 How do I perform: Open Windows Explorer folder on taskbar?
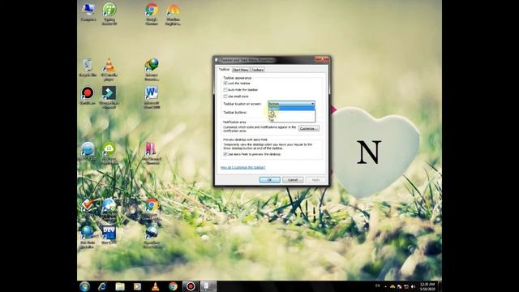pyautogui.click(x=120, y=286)
